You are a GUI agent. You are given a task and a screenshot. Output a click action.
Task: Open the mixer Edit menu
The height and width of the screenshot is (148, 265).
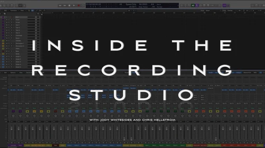[5, 73]
